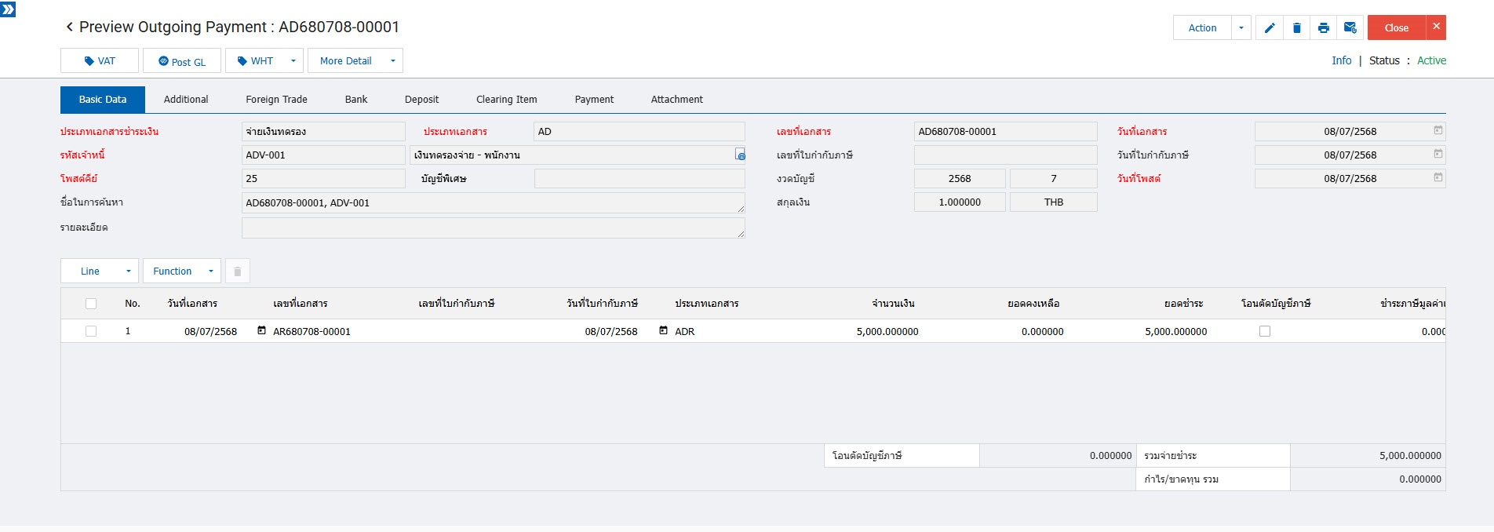The height and width of the screenshot is (532, 1494).
Task: Switch to the Clearing Item tab
Action: point(506,100)
